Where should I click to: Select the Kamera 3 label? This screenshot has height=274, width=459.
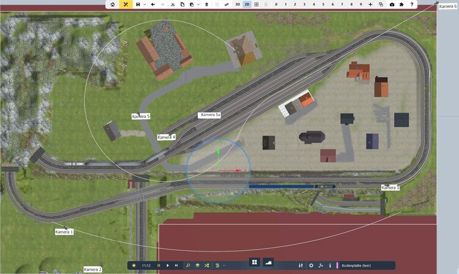click(390, 188)
